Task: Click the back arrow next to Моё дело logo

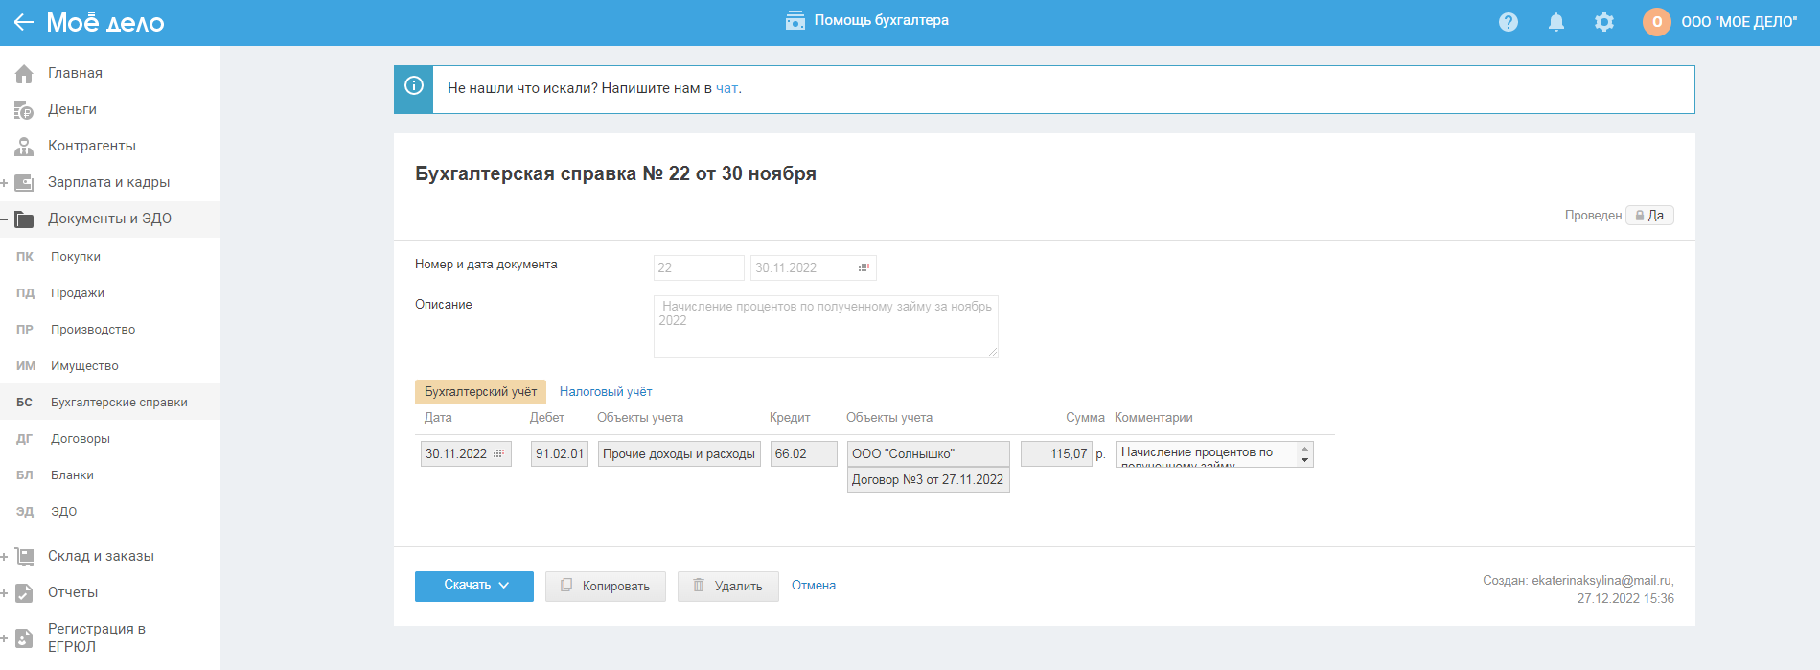Action: point(23,22)
